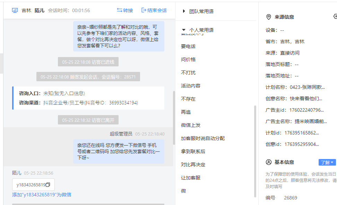Click the 咨询渠道 抖音企业号 info line

coord(78,103)
